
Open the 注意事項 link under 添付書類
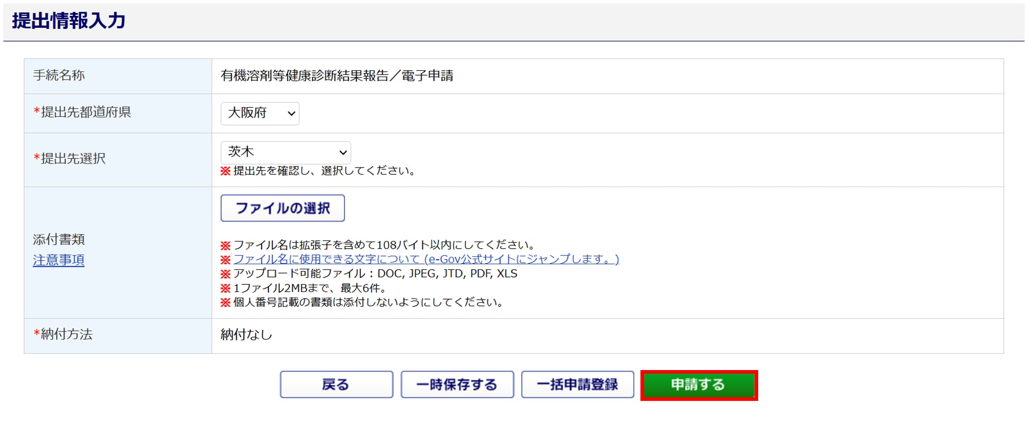[x=59, y=260]
